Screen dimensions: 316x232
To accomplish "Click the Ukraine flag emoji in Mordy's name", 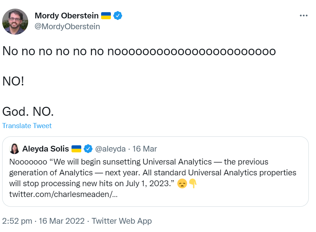I will 105,15.
